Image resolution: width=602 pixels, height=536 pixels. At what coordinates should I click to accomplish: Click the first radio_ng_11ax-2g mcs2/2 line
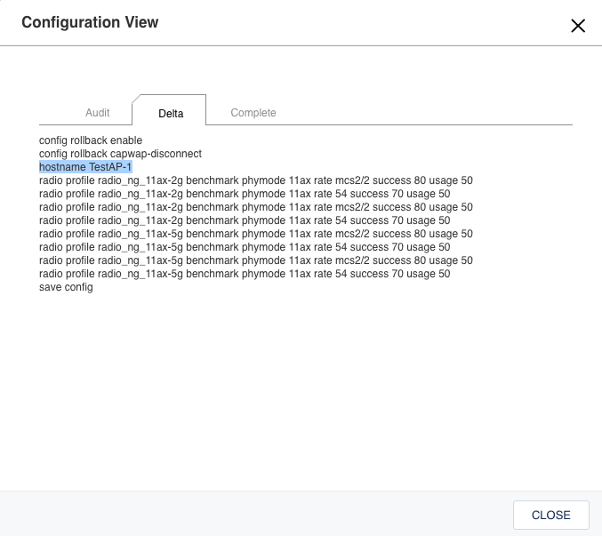coord(256,180)
